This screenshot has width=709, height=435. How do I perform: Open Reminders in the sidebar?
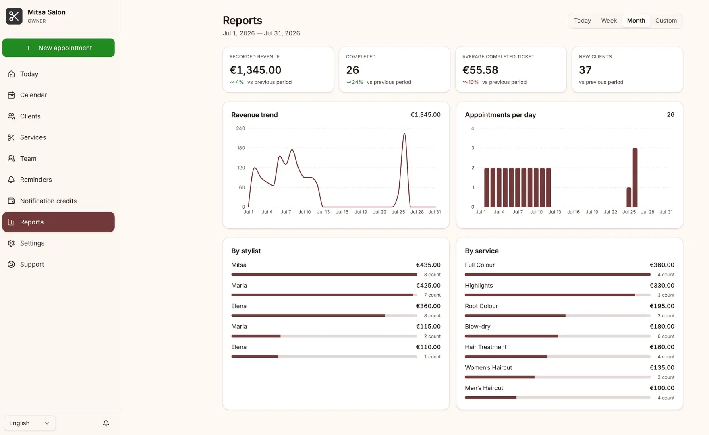tap(58, 180)
